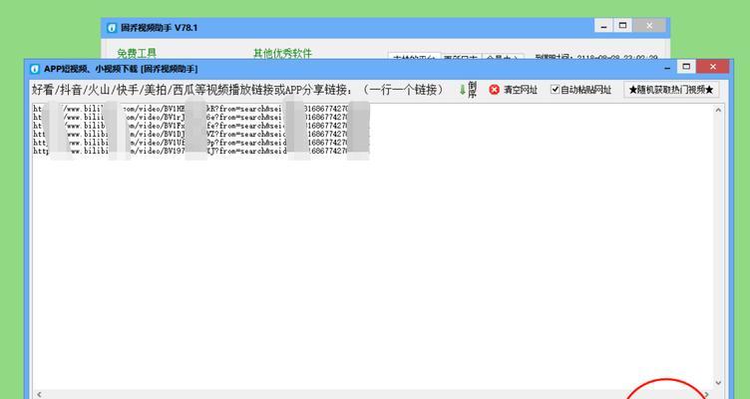Select the URL line containing BV1DJ
Viewport: 750px width, 399px height.
coord(200,134)
